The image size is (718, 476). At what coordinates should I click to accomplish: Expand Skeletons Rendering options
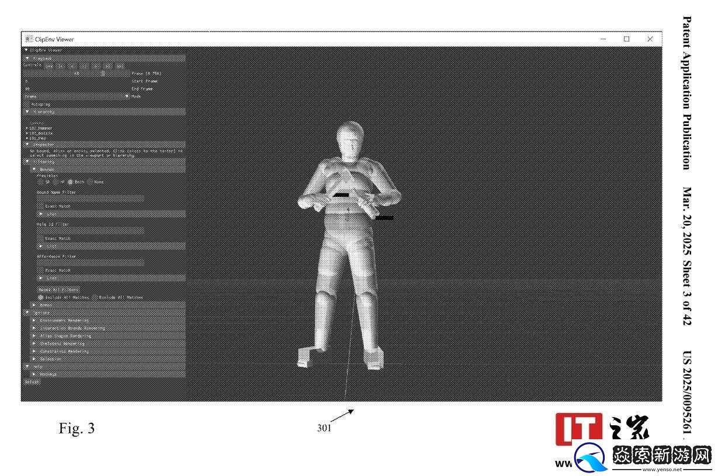[34, 344]
